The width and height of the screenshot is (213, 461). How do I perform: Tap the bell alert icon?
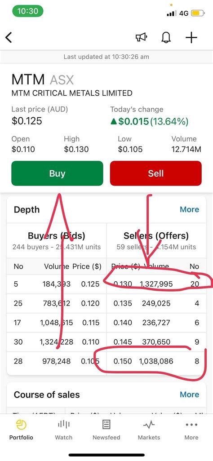166,38
